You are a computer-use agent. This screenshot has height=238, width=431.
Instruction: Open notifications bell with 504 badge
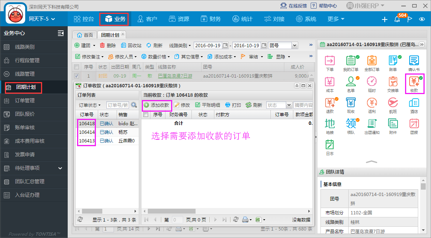[x=397, y=19]
